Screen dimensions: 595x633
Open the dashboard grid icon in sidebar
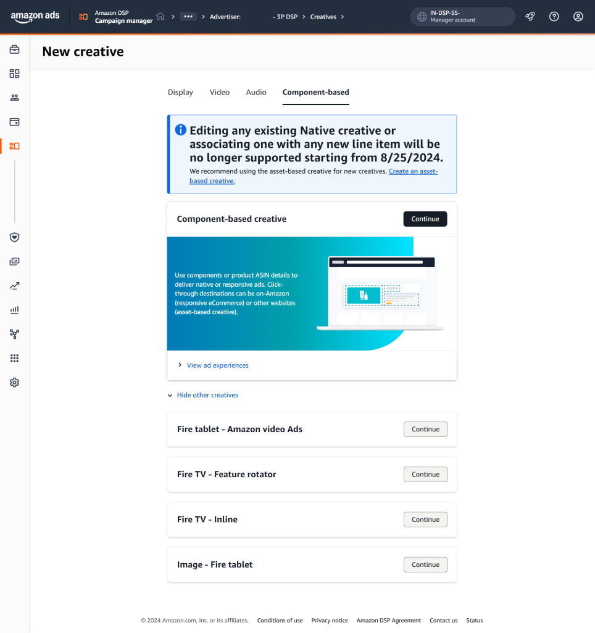[15, 74]
